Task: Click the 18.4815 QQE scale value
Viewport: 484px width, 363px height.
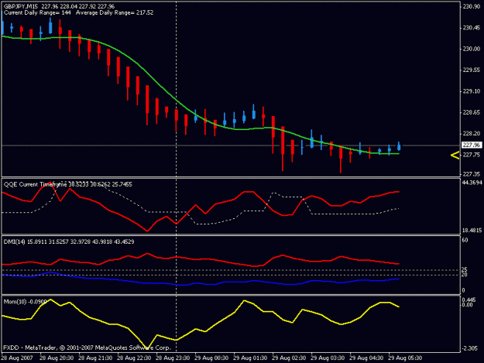Action: [472, 231]
